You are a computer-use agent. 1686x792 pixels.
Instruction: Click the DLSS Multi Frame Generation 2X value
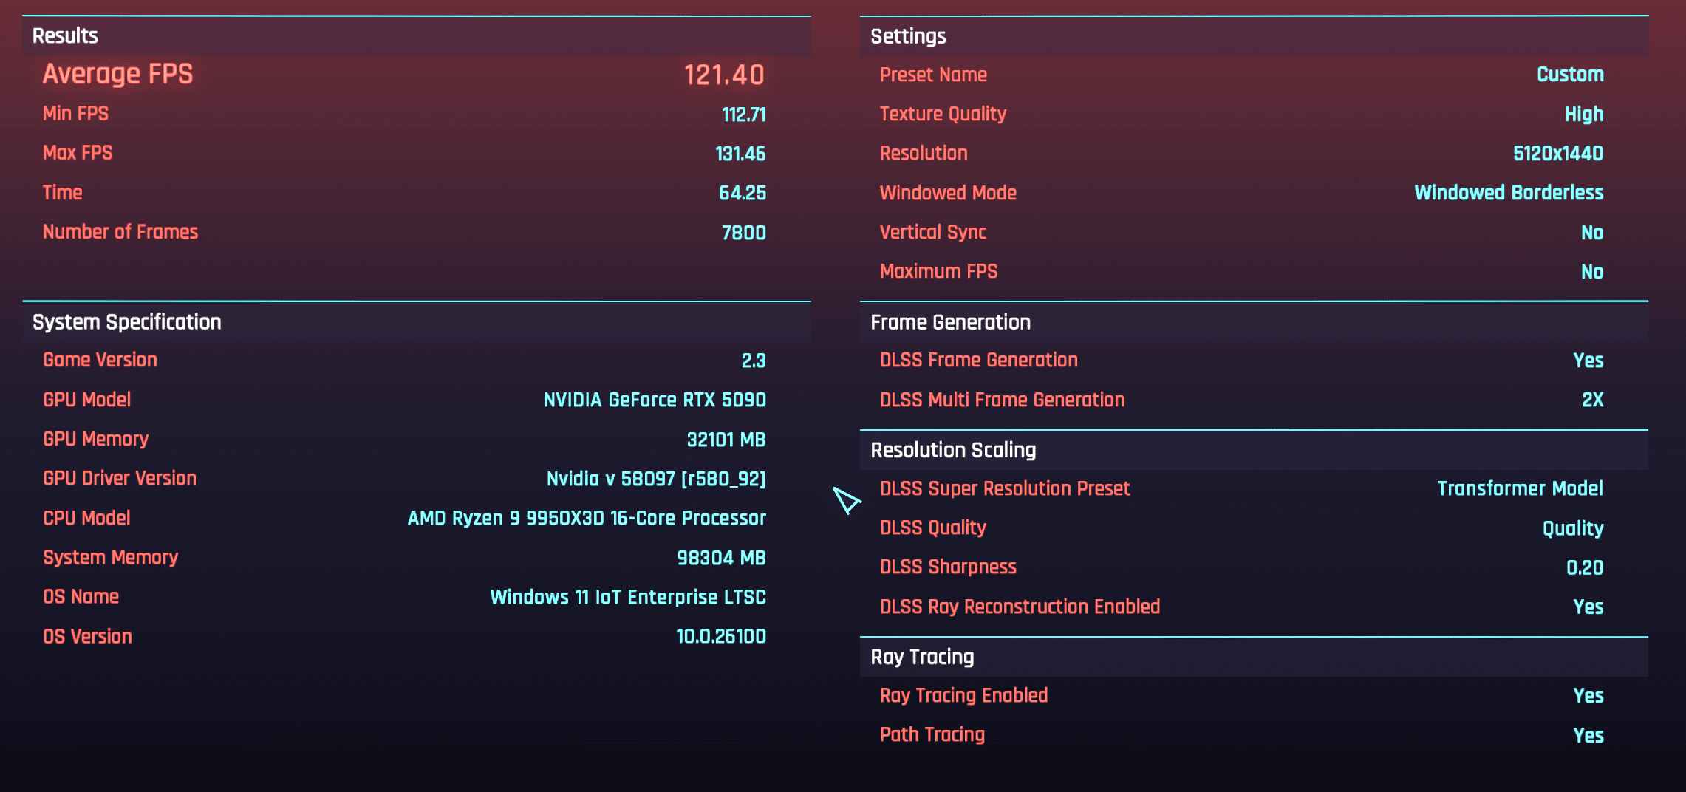pos(1592,400)
